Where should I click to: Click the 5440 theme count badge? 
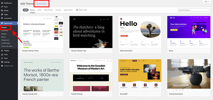tap(26, 10)
